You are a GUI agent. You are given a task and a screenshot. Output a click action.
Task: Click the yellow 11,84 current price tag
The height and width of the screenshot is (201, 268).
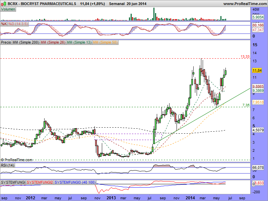click(257, 70)
